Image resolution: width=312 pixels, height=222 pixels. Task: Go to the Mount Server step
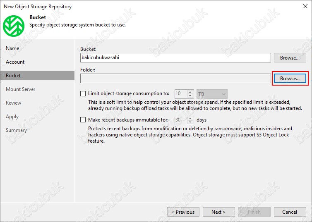point(21,89)
